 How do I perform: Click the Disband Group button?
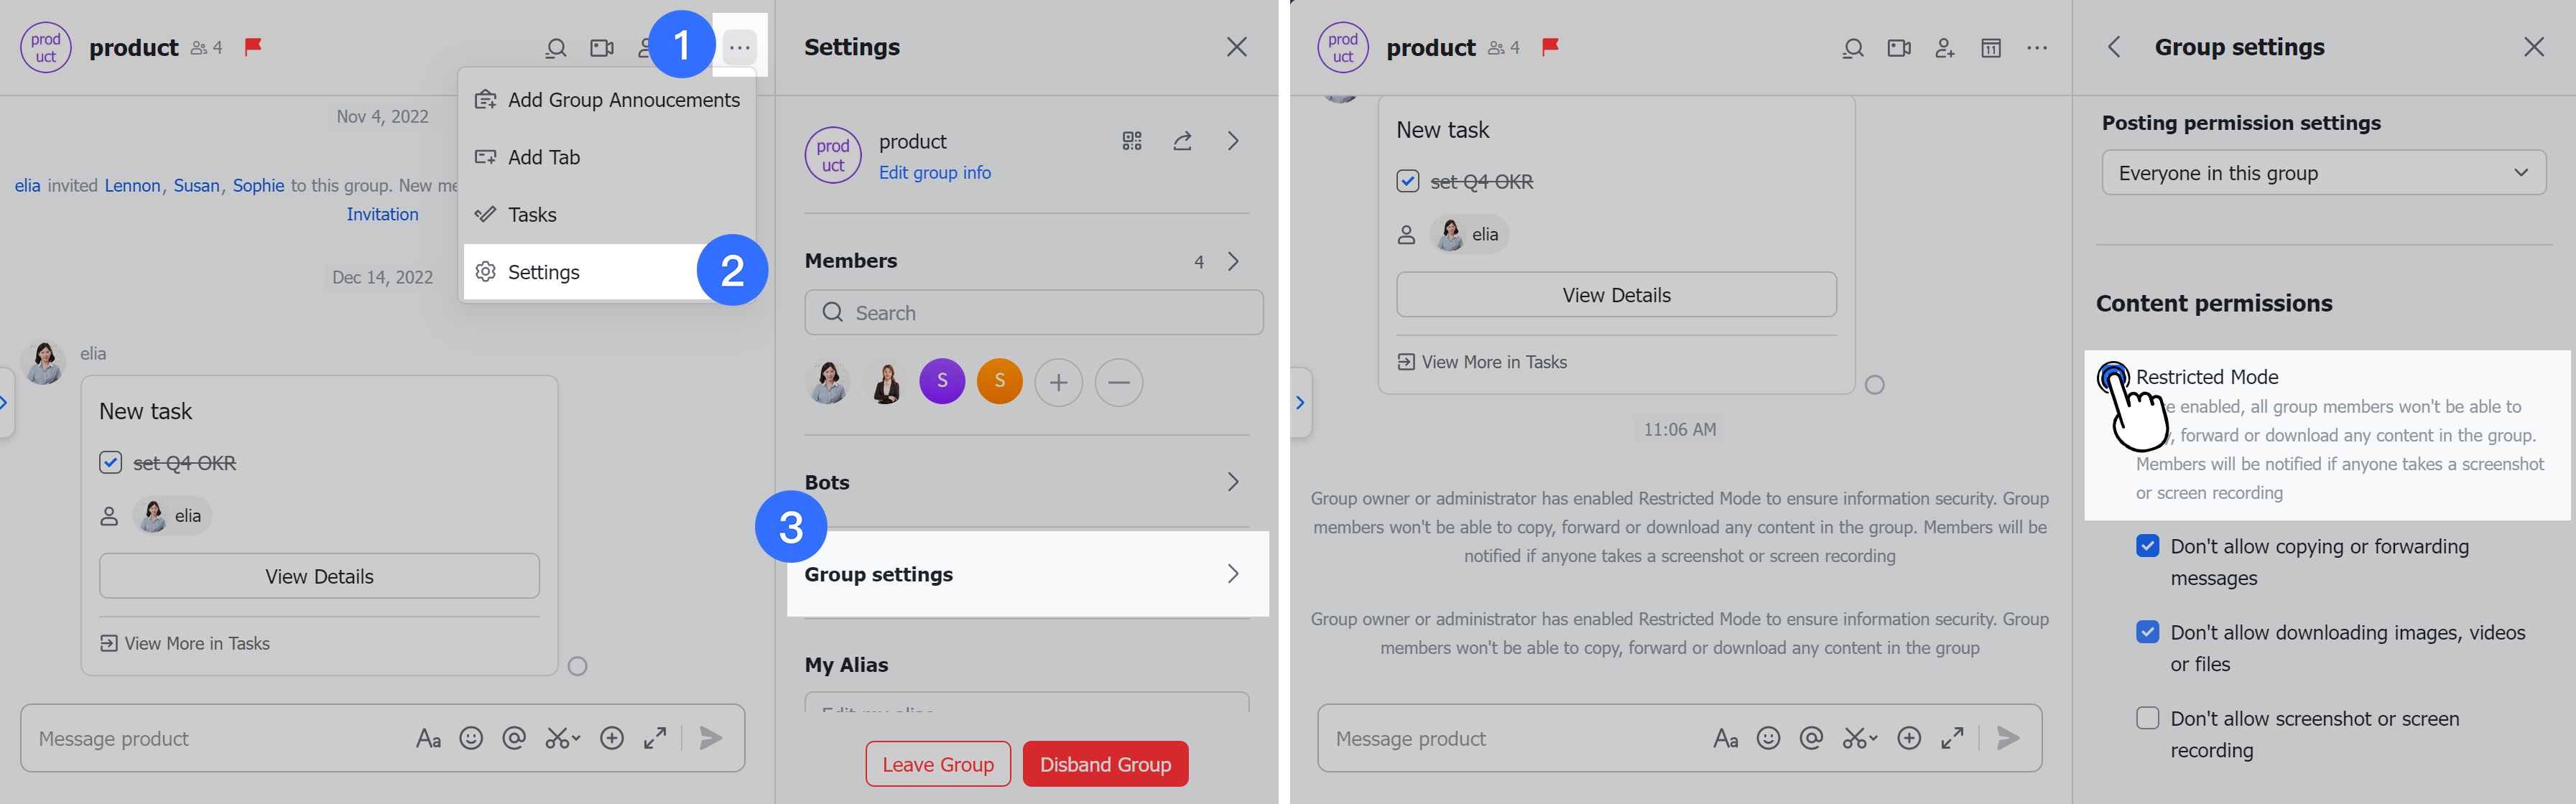(1105, 763)
